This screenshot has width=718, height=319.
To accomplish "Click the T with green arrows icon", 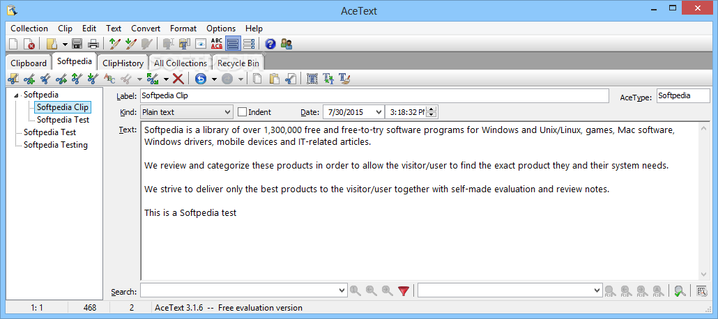I will coord(328,79).
